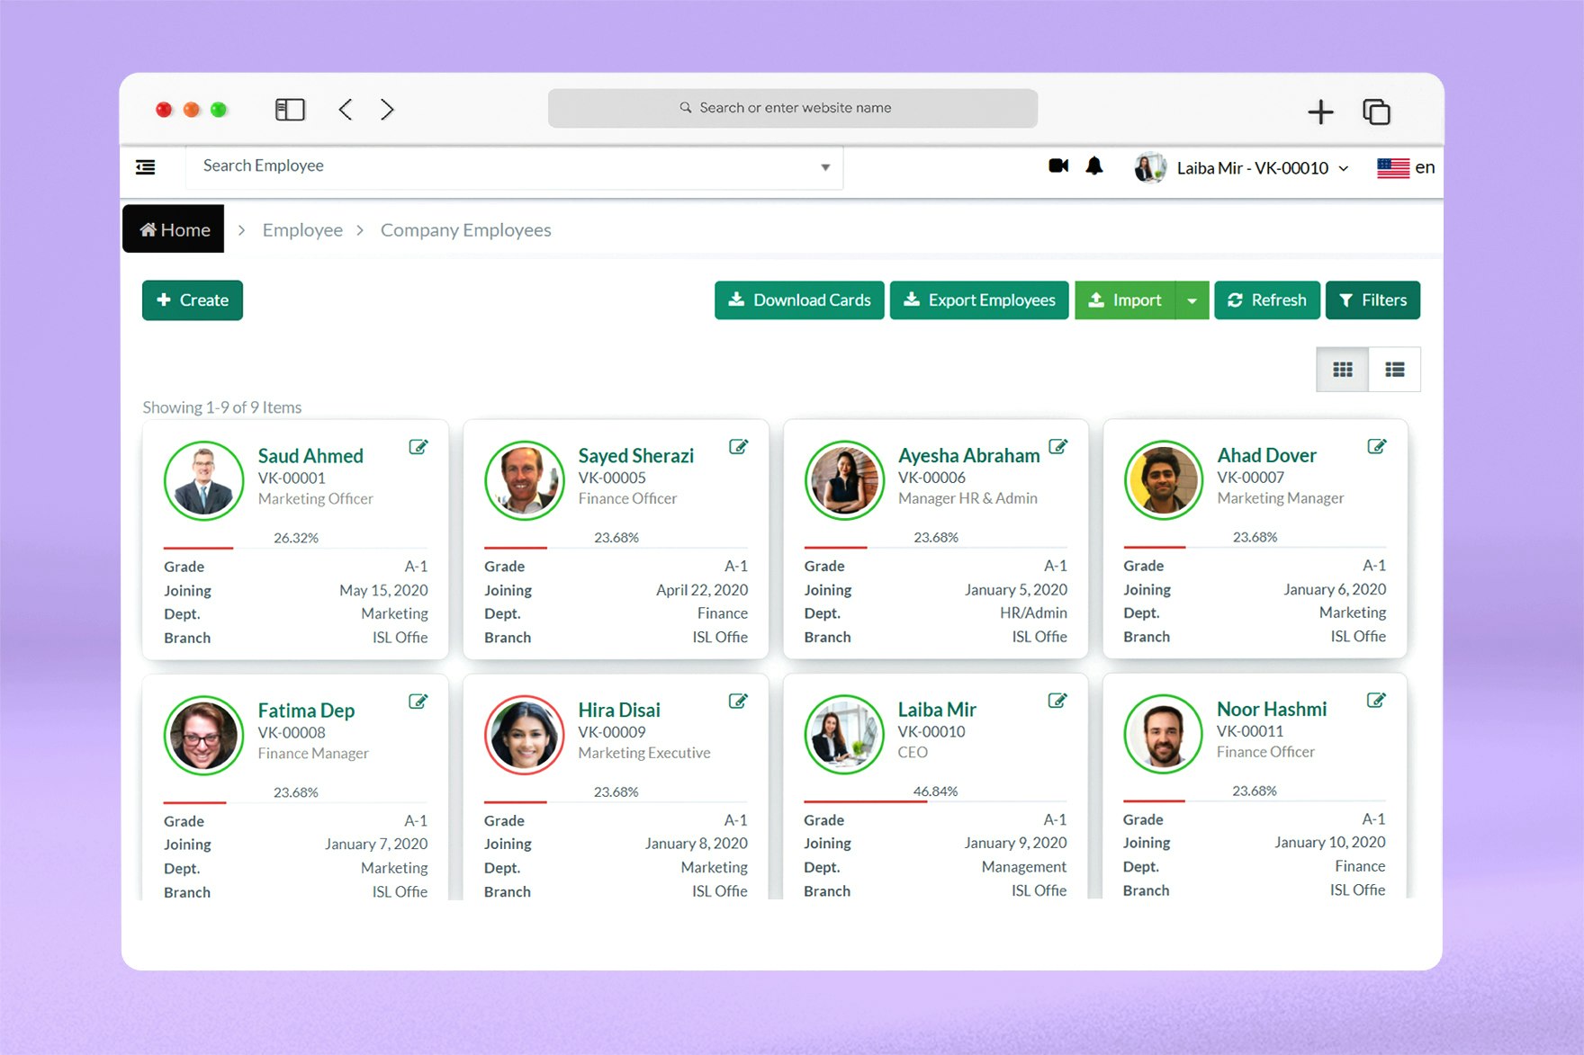Viewport: 1584px width, 1055px height.
Task: Click the browser sidebar panel icon
Action: (x=290, y=110)
